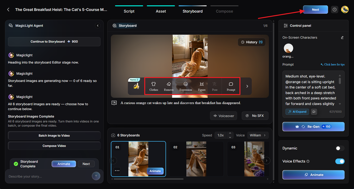Click the Nano 2 banana model icon

(136, 86)
